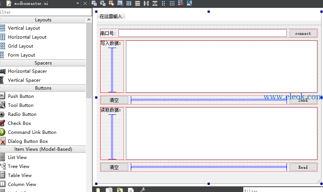Collapse the Spacers category header
Viewport: 323px width, 192px height.
[43, 63]
